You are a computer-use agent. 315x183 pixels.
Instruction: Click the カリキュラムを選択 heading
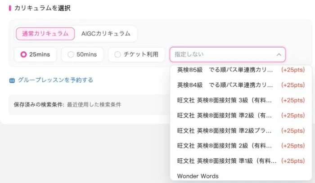tap(43, 8)
